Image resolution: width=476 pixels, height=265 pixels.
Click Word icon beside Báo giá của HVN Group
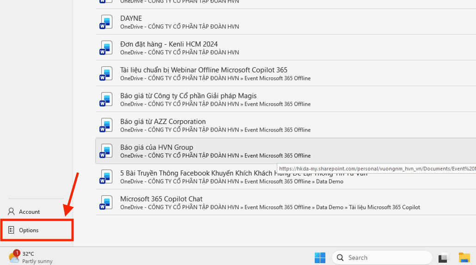tap(106, 151)
